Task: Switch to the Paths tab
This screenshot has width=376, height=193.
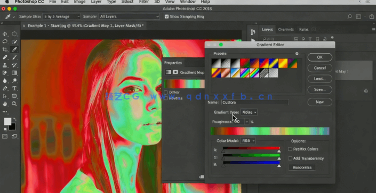Action: [303, 29]
